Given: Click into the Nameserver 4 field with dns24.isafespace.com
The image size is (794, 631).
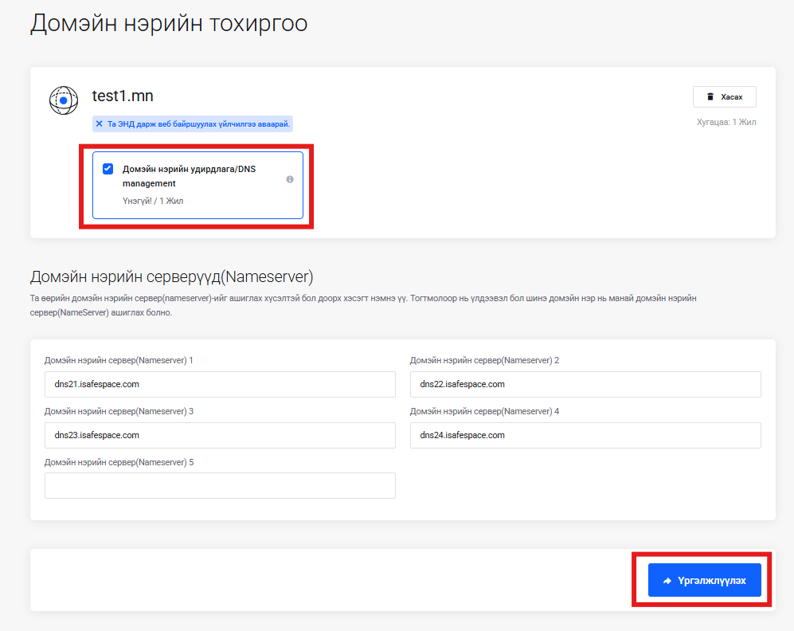Looking at the screenshot, I should point(585,435).
